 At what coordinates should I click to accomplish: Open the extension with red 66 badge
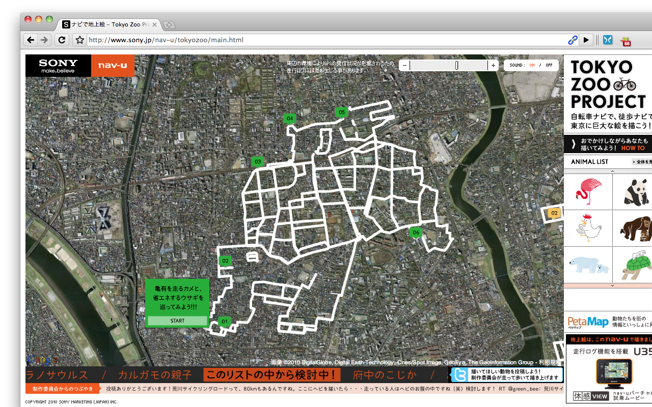(626, 41)
